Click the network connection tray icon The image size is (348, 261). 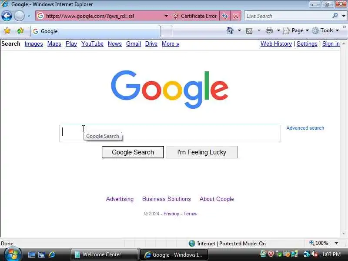307,254
